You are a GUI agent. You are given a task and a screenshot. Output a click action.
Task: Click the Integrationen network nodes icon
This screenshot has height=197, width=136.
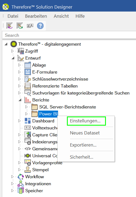[x=21, y=184]
